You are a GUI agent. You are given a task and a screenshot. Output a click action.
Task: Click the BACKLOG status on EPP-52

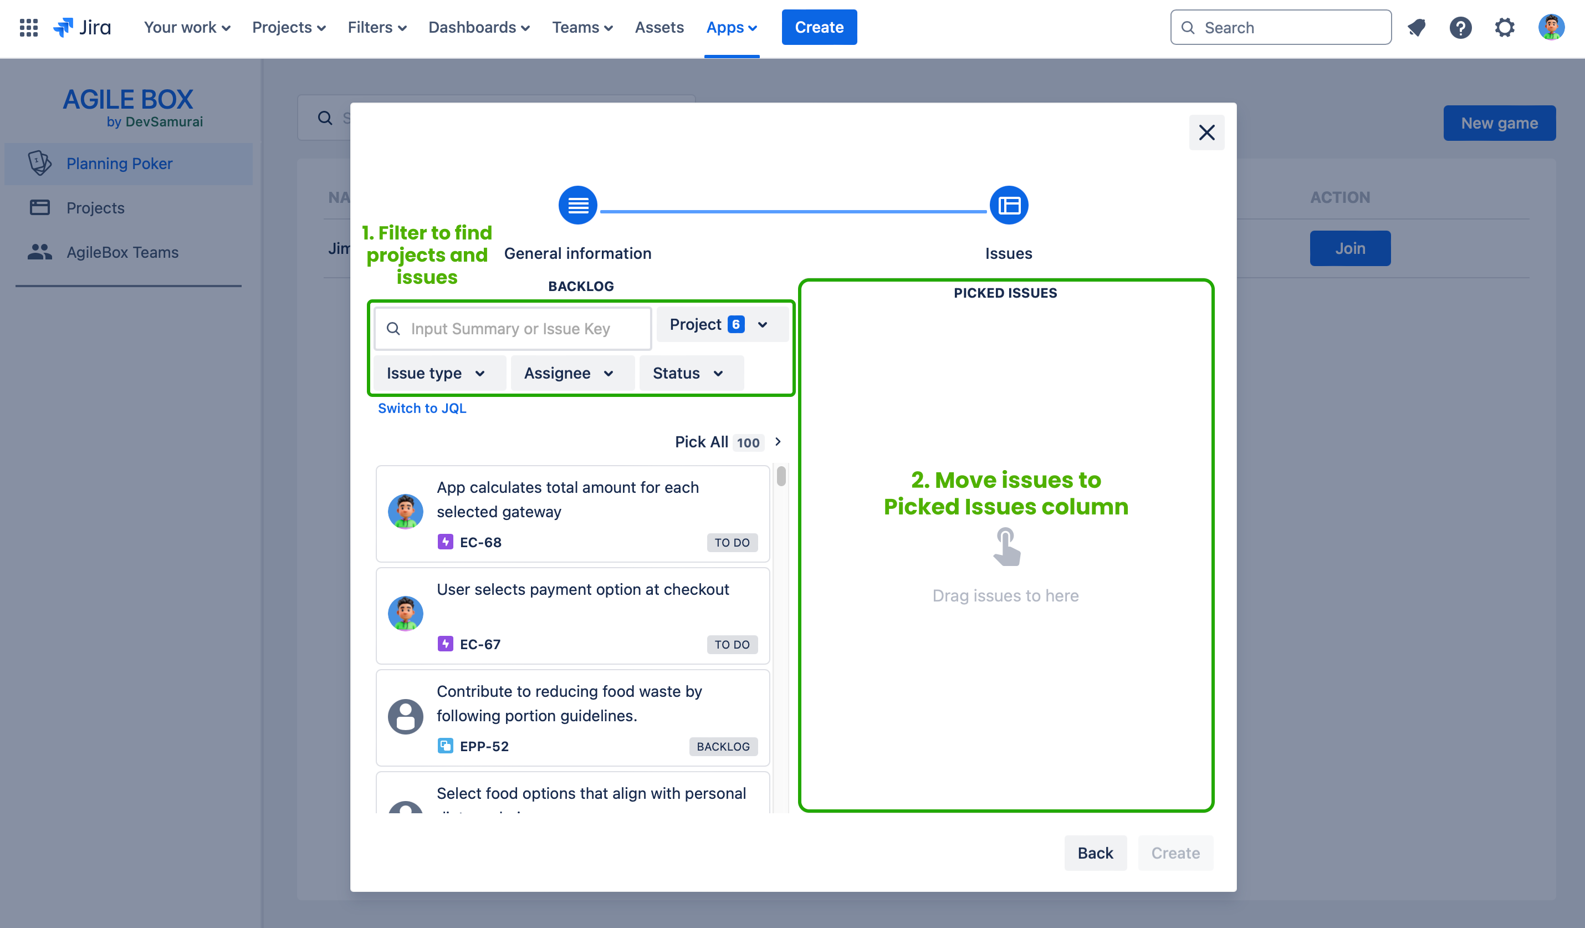(x=723, y=746)
